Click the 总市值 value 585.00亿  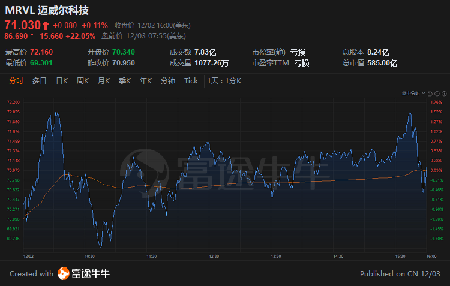point(382,63)
